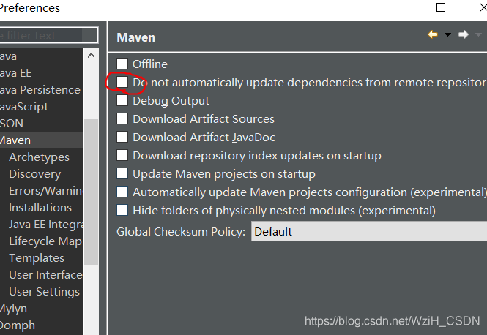
Task: Open User Interface under Maven
Action: click(45, 274)
